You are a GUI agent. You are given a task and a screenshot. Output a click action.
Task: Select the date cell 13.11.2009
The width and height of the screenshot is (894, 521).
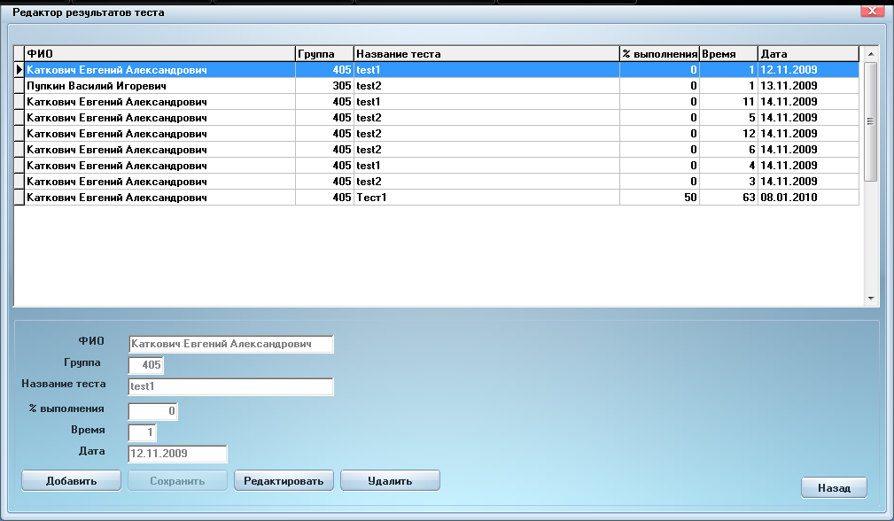[808, 85]
